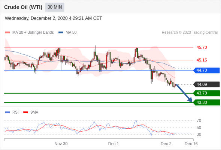Click the 45.70 resistance price label
This screenshot has width=221, height=150.
click(202, 47)
